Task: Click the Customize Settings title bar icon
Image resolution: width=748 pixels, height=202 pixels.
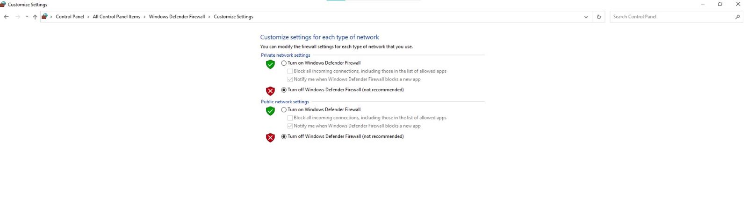Action: (3, 4)
